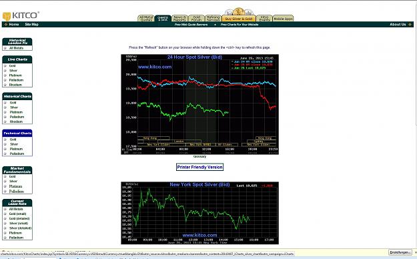Open Rhodium under Live Charts
The height and width of the screenshot is (259, 417).
[x=15, y=85]
